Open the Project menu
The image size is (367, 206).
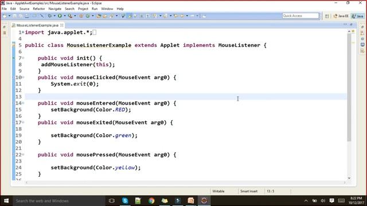(83, 9)
